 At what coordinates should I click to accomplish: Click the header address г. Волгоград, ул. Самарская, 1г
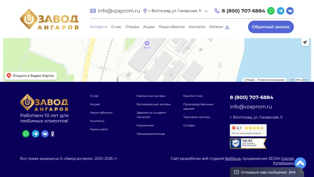pyautogui.click(x=175, y=11)
